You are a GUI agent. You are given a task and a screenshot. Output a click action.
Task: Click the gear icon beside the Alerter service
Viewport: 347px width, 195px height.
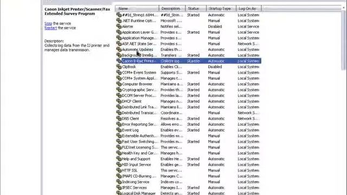pos(119,27)
